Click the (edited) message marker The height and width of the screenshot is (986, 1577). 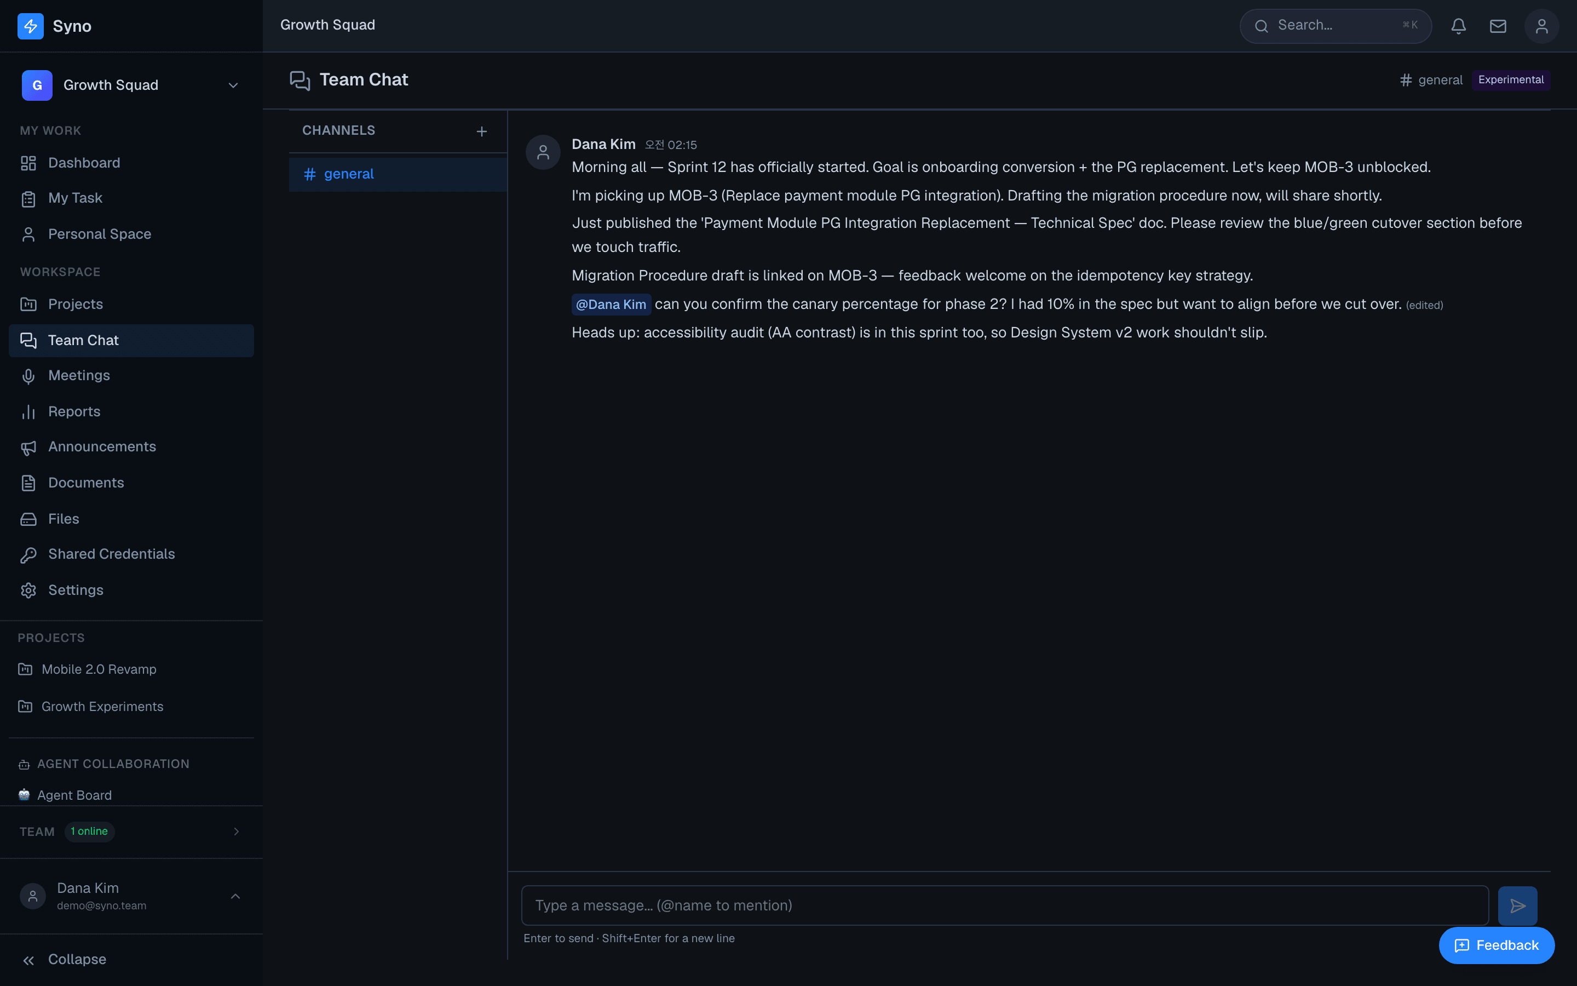coord(1425,305)
